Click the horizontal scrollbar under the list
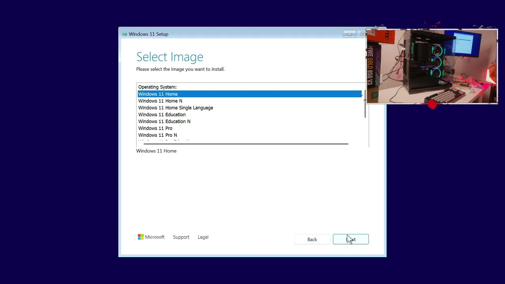 (x=246, y=144)
